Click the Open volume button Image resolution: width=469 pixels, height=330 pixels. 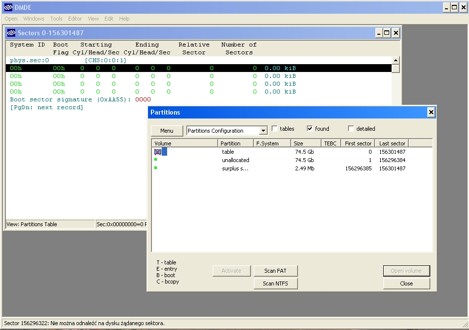click(x=406, y=271)
